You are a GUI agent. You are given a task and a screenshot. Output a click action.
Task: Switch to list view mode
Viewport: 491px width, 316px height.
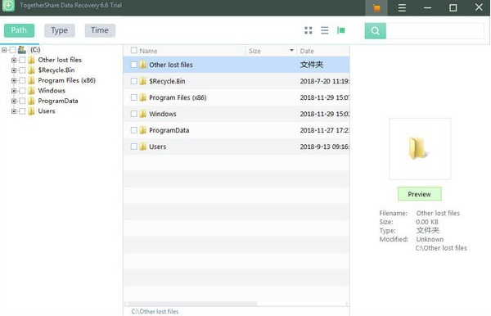click(324, 30)
